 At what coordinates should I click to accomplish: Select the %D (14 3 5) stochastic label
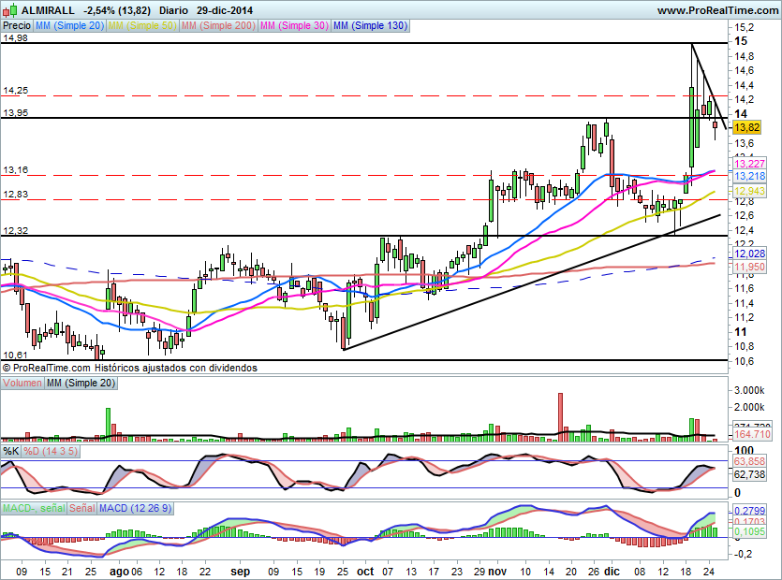coord(52,451)
